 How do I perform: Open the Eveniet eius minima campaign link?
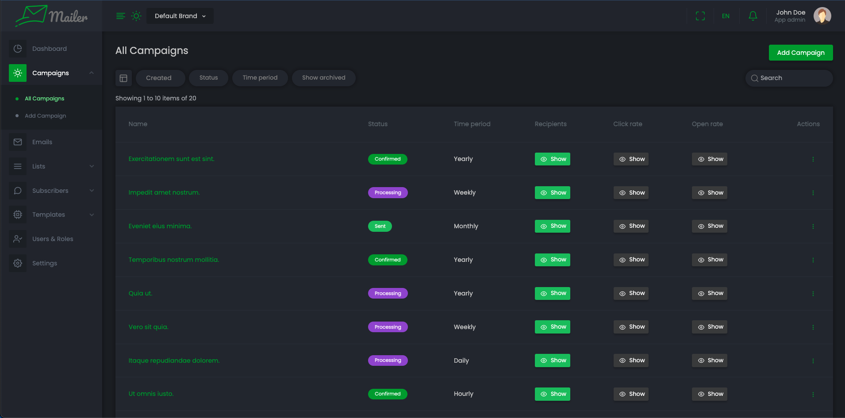pyautogui.click(x=160, y=226)
